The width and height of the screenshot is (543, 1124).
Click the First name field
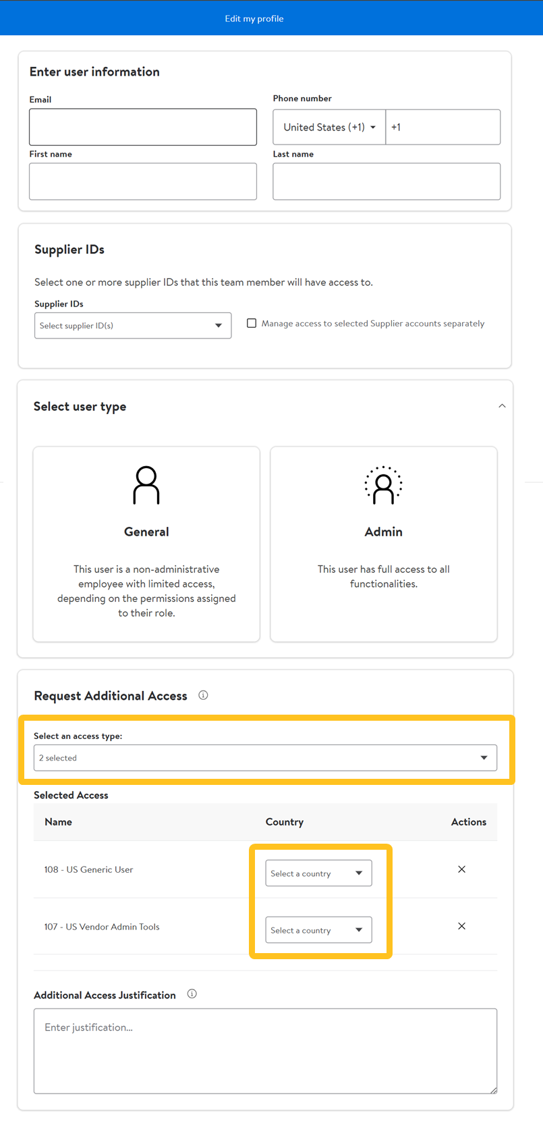143,181
